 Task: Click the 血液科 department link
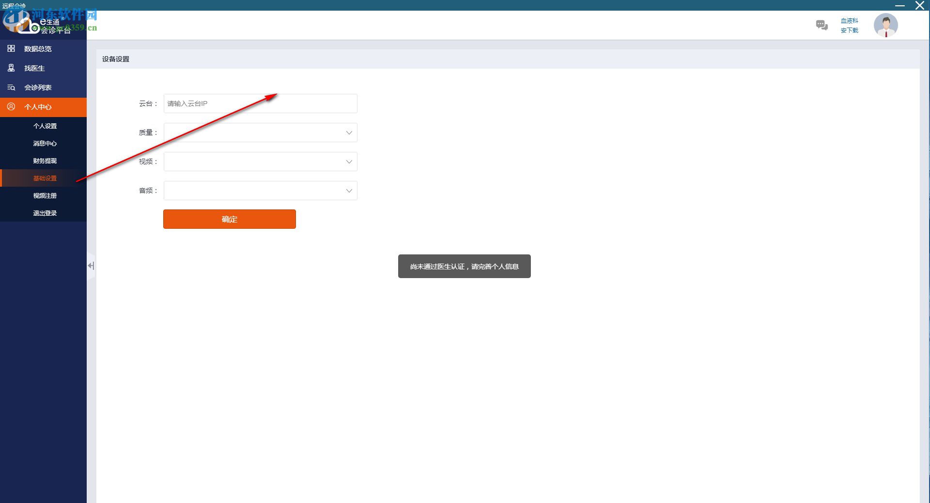pyautogui.click(x=849, y=21)
